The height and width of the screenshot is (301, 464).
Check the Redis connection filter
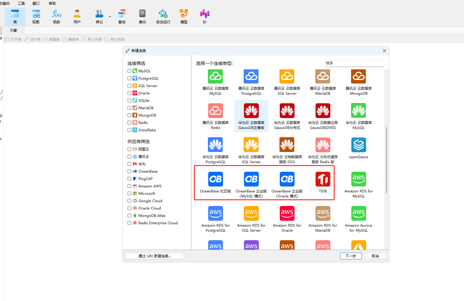(x=129, y=122)
